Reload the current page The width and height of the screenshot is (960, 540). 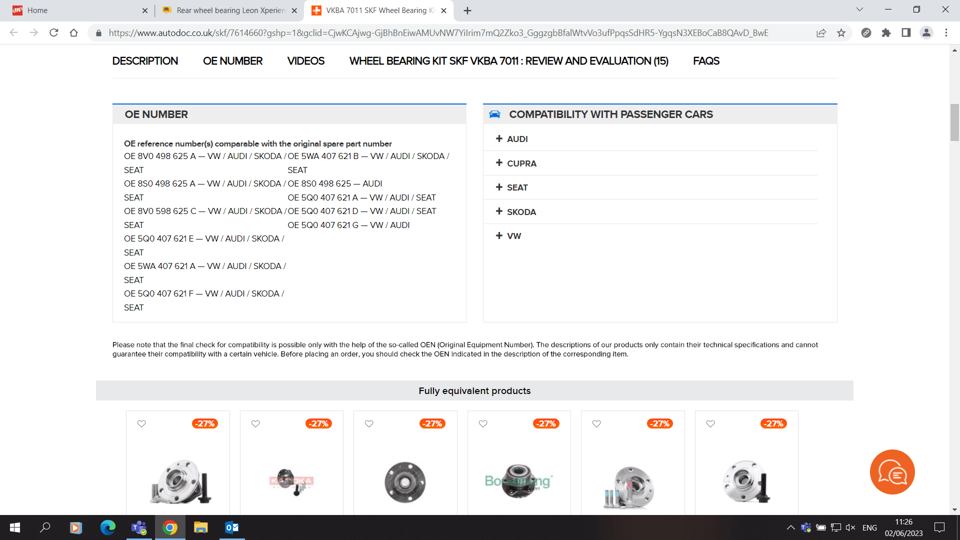point(54,33)
